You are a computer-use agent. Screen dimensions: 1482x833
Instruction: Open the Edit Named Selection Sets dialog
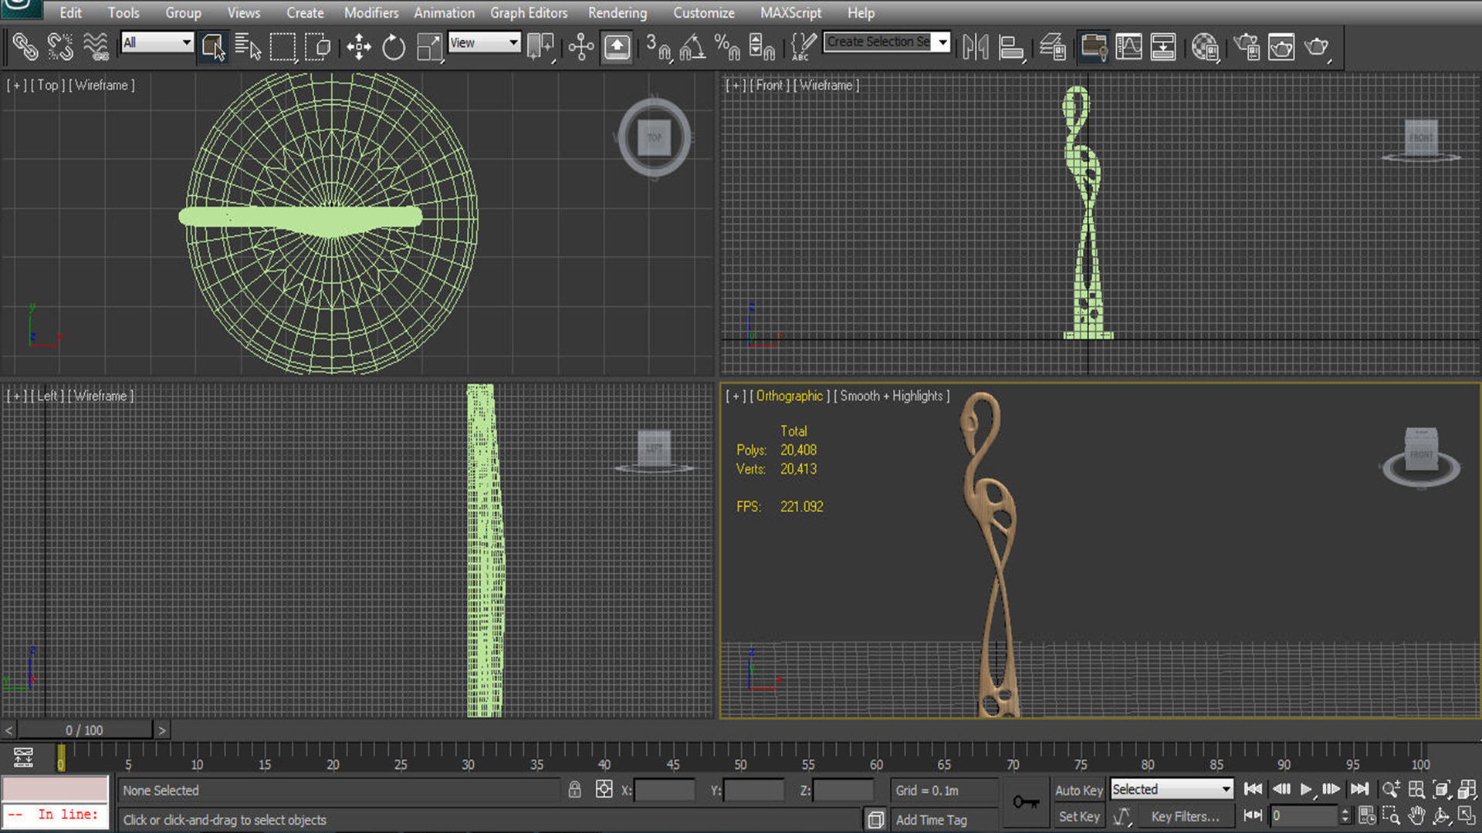803,46
